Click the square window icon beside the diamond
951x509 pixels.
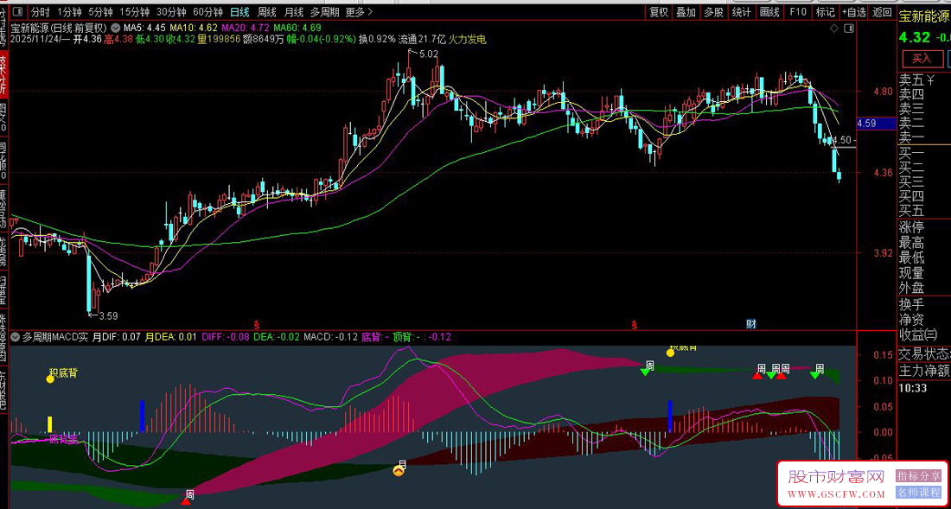(x=848, y=29)
